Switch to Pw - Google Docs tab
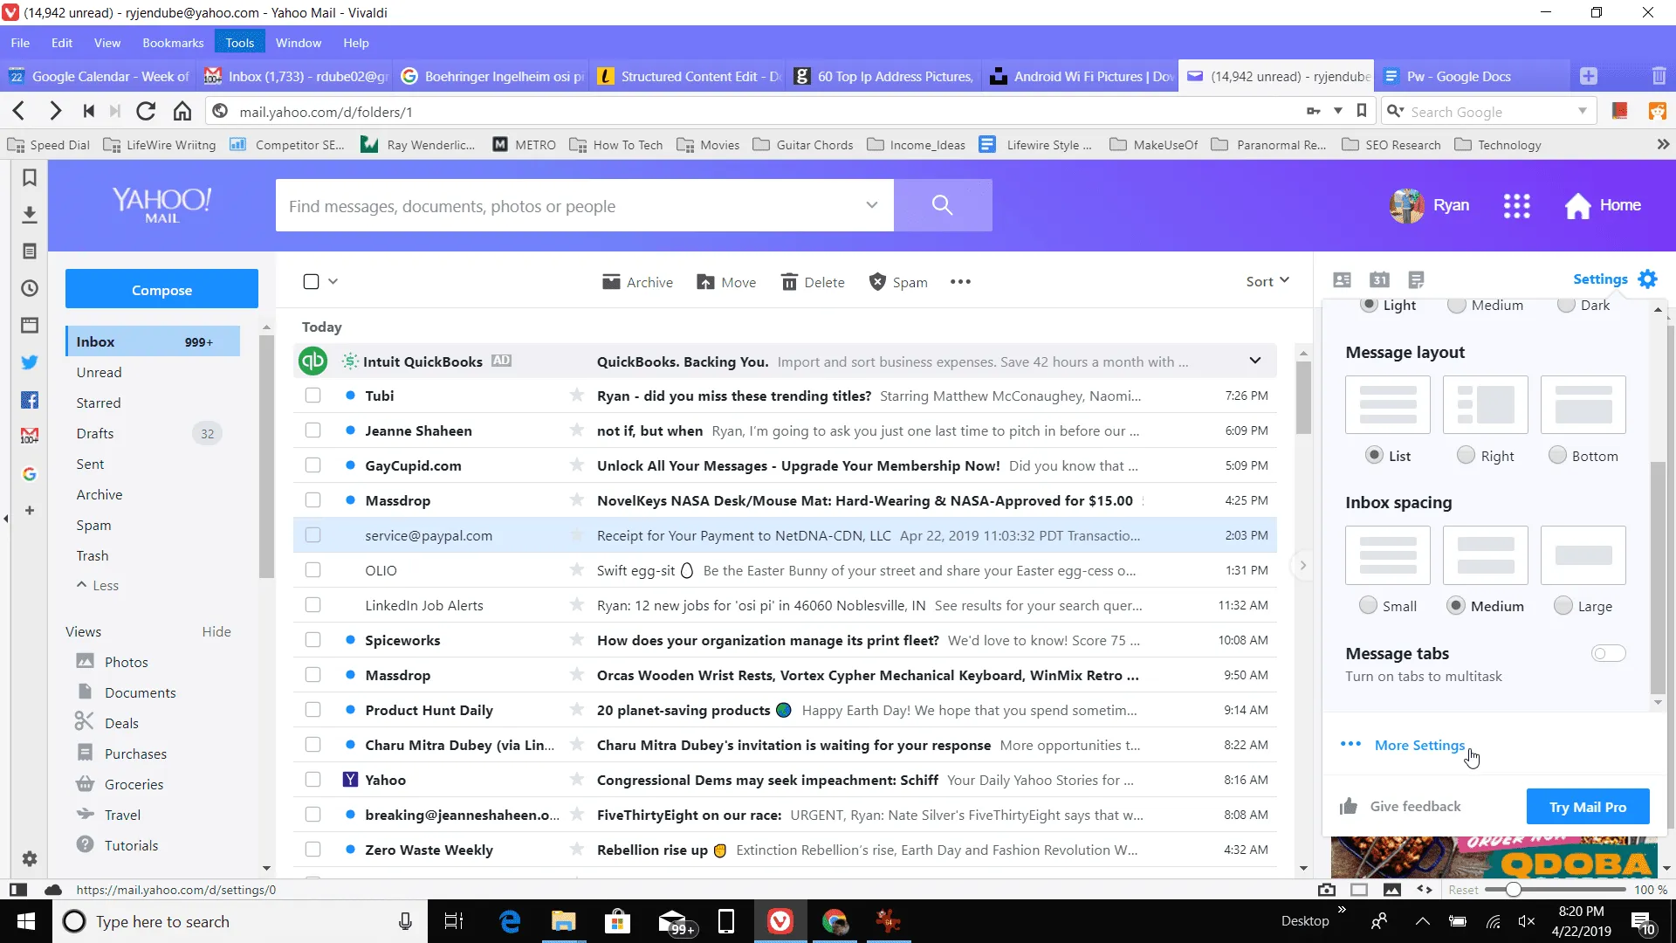The image size is (1676, 943). pos(1471,76)
